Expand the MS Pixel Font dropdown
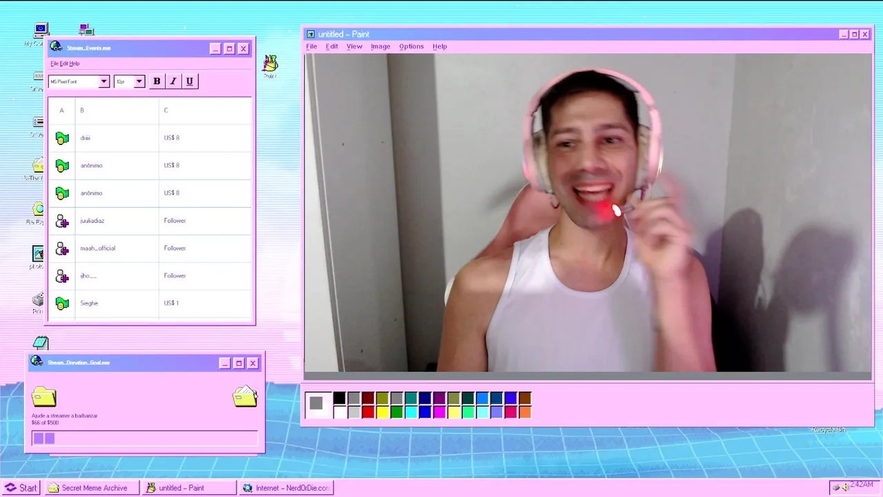The width and height of the screenshot is (883, 497). [104, 81]
